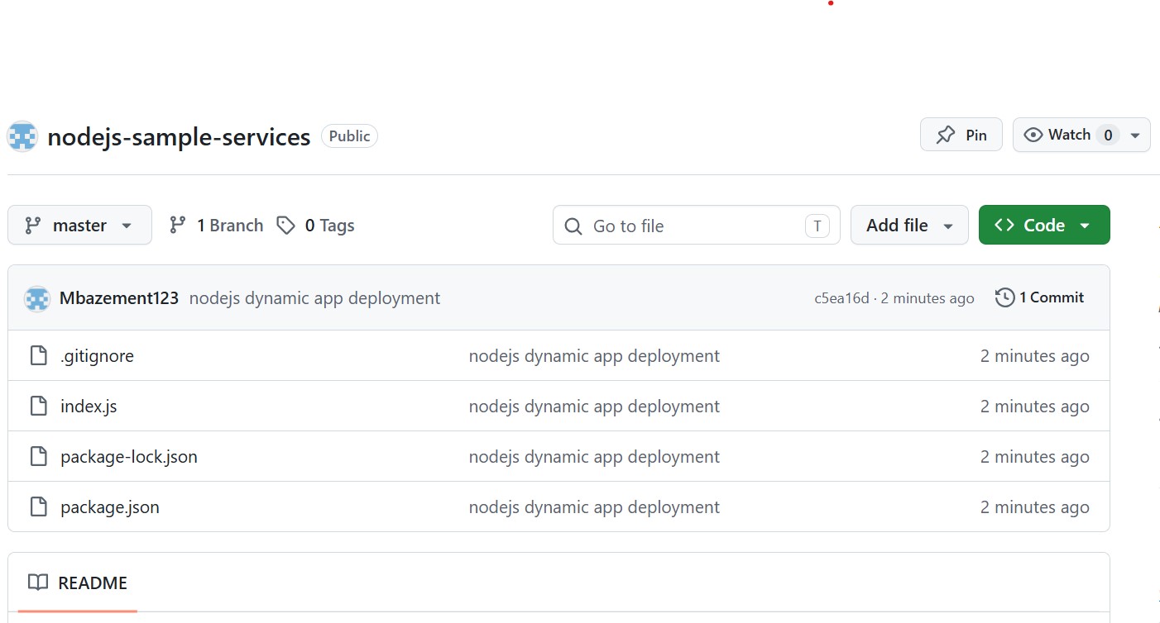Viewport: 1160px width, 623px height.
Task: Click the magnifier icon in Go to file
Action: coord(573,226)
